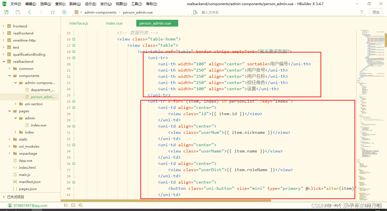Click the HBuilder X logo icon
387x211 pixels.
click(x=5, y=4)
